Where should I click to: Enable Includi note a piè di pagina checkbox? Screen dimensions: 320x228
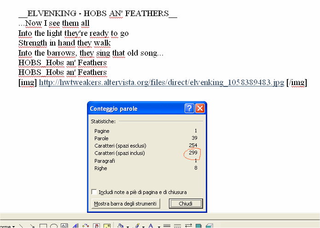(x=94, y=192)
